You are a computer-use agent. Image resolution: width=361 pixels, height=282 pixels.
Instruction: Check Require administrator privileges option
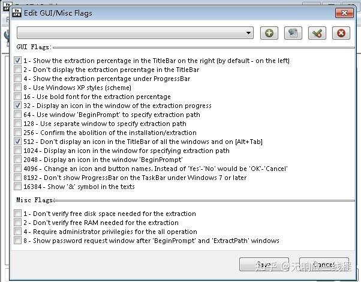17,232
